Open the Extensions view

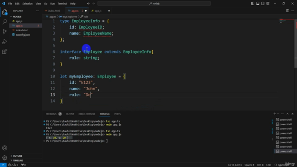(5, 51)
